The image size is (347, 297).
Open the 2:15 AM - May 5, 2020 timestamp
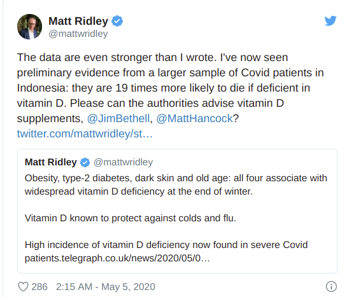(x=106, y=287)
